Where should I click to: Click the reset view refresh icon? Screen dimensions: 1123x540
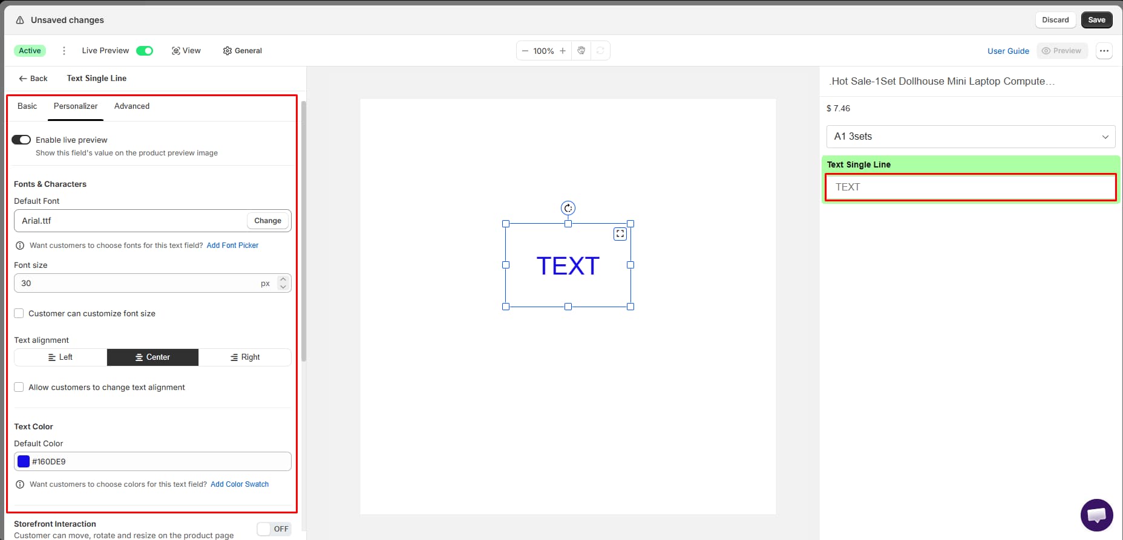coord(600,51)
